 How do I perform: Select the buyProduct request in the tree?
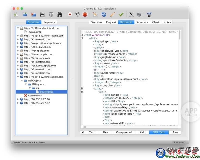click(46, 92)
